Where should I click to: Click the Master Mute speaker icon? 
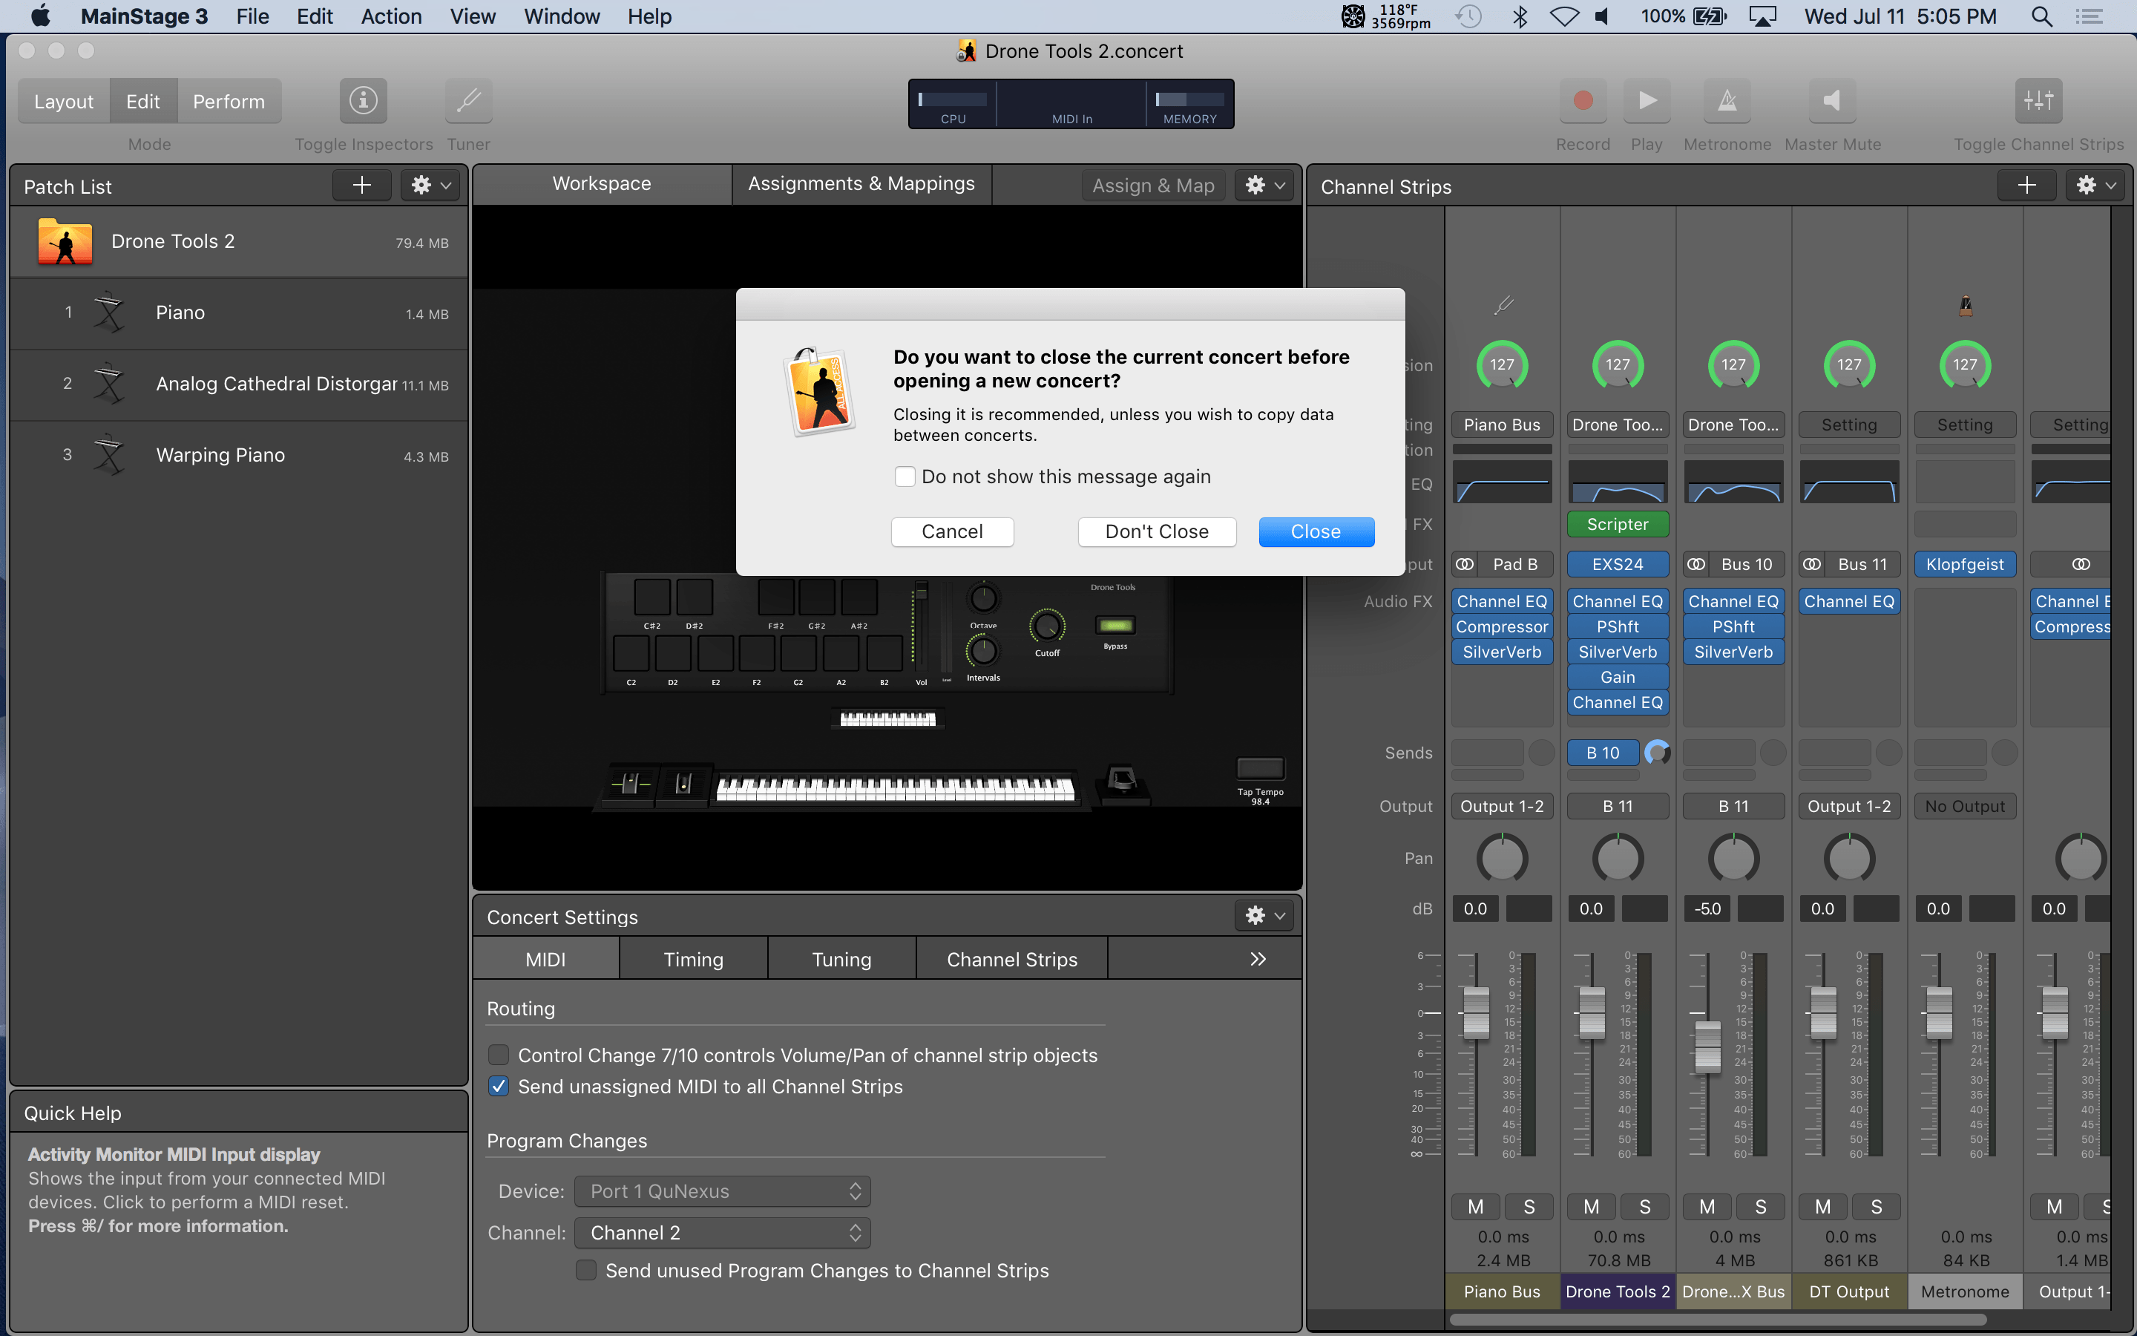tap(1832, 101)
